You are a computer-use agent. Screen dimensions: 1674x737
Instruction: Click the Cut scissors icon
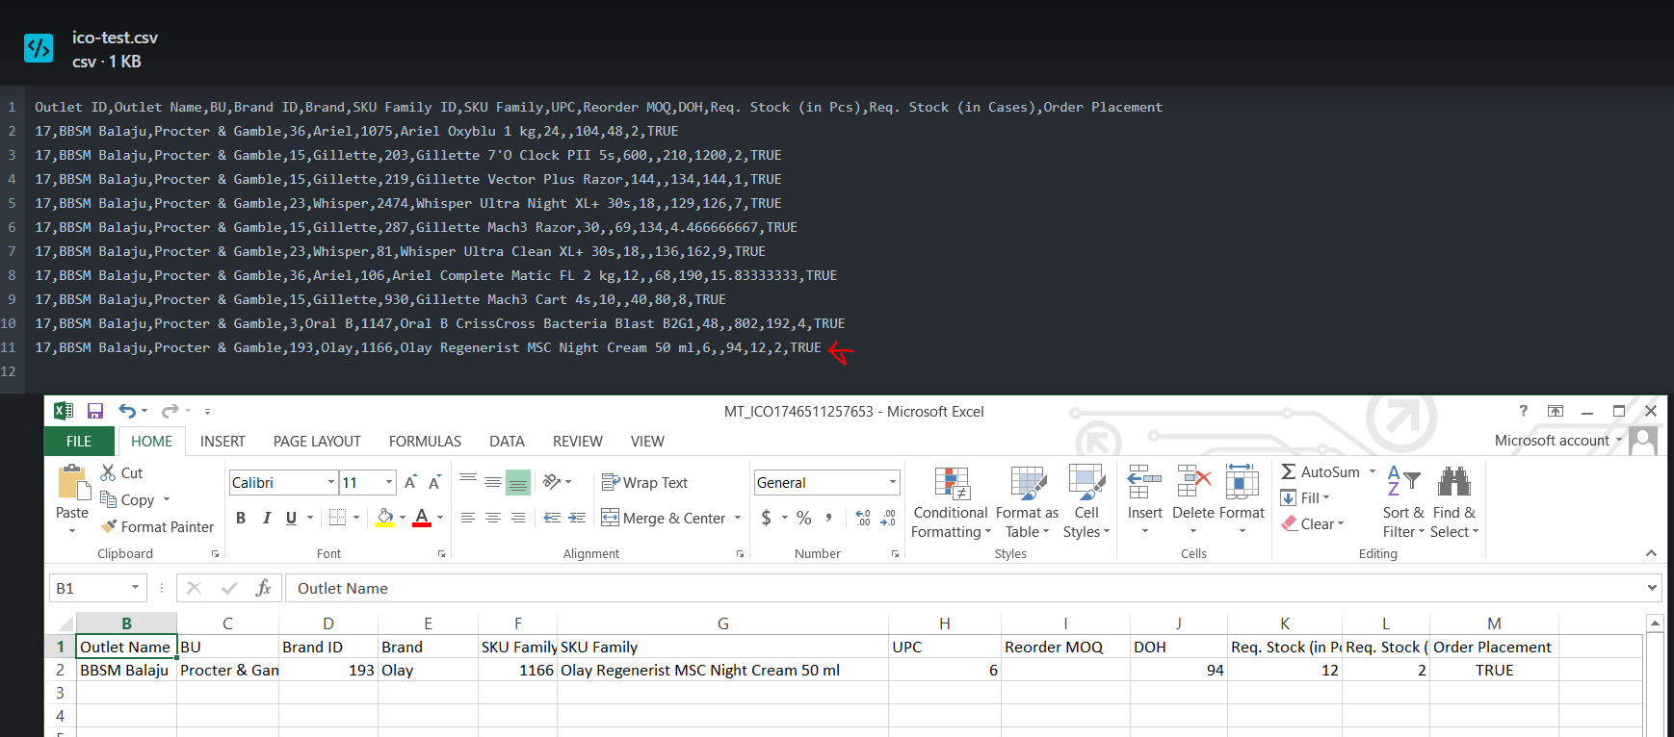[x=109, y=473]
